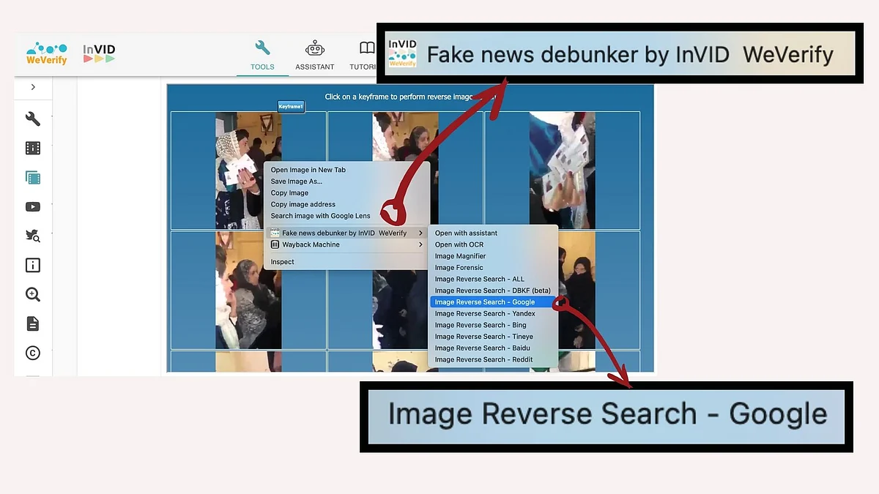The height and width of the screenshot is (494, 879).
Task: Choose Search image with Google Lens
Action: pyautogui.click(x=321, y=216)
